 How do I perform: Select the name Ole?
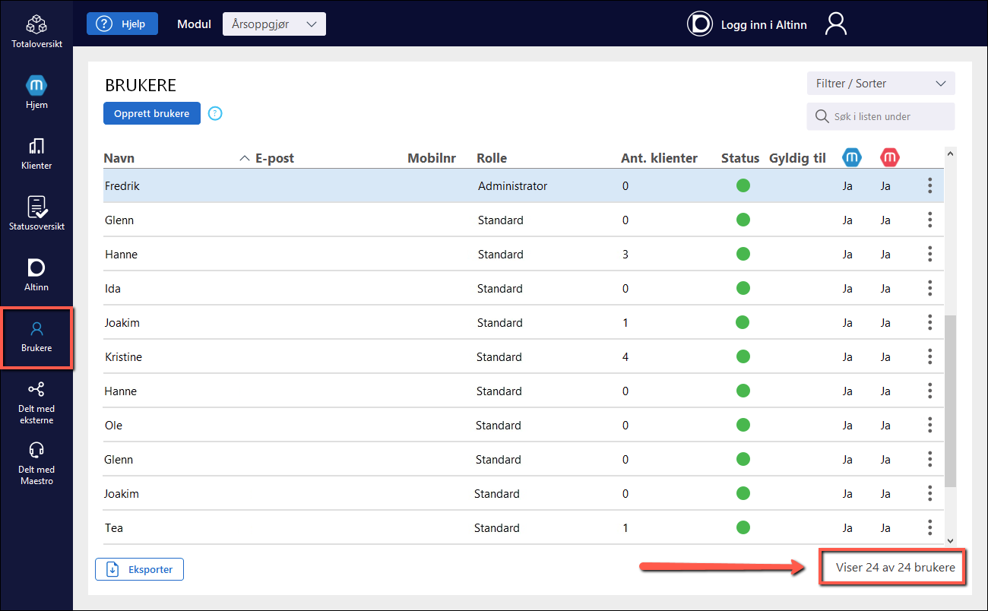(113, 426)
